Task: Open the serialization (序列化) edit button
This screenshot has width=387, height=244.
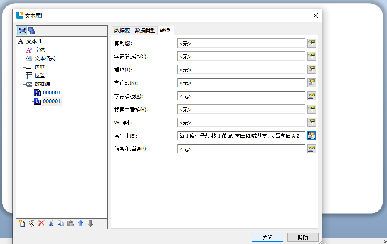Action: point(311,136)
